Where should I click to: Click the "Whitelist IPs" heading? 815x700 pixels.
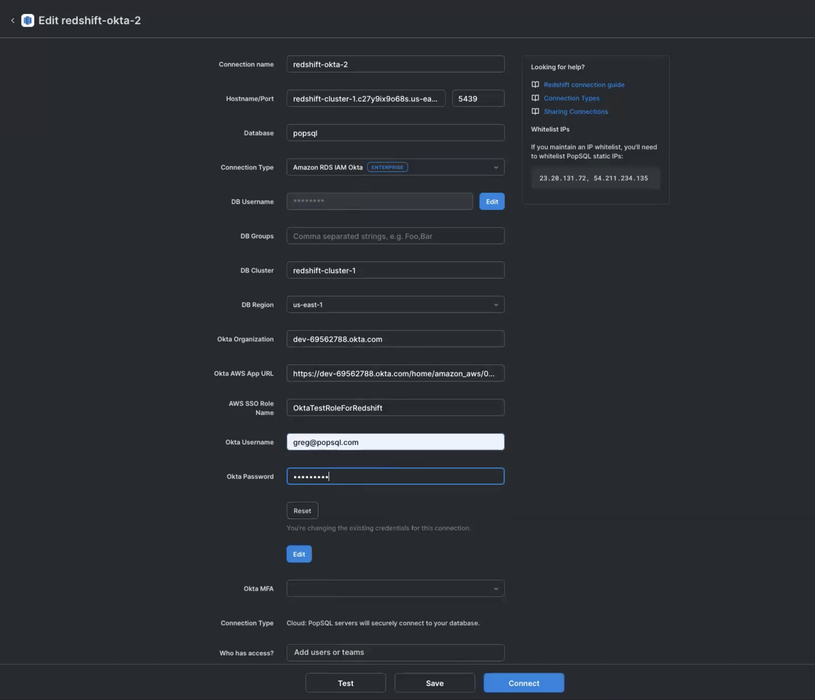[550, 129]
